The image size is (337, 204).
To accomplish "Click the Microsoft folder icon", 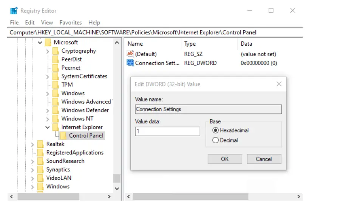I will (48, 43).
